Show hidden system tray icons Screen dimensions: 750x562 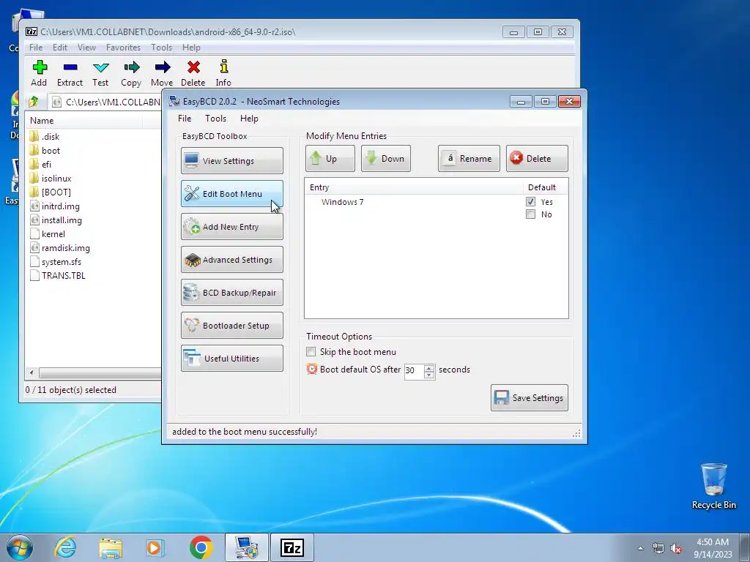pyautogui.click(x=640, y=548)
